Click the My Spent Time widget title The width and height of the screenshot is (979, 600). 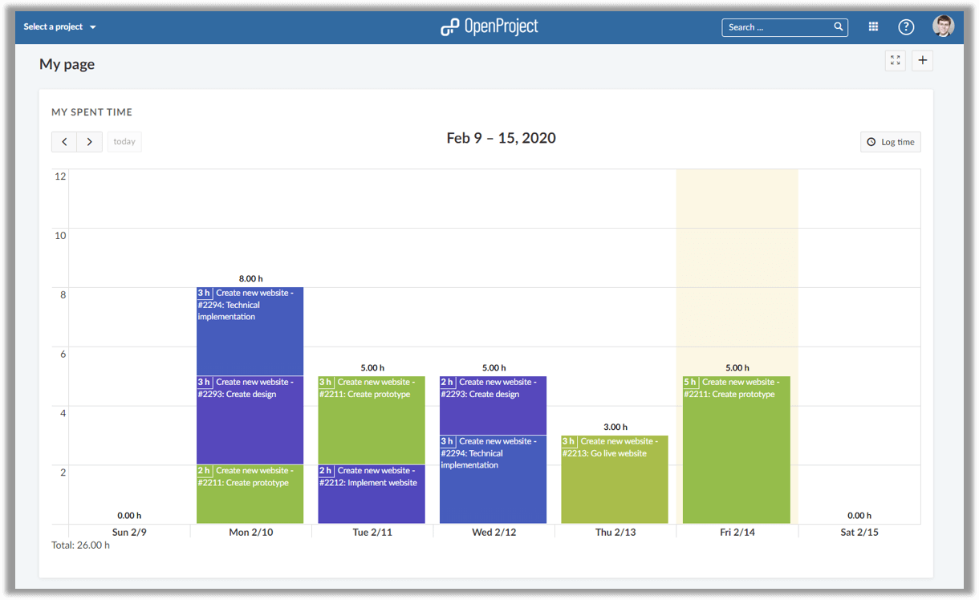(x=92, y=112)
